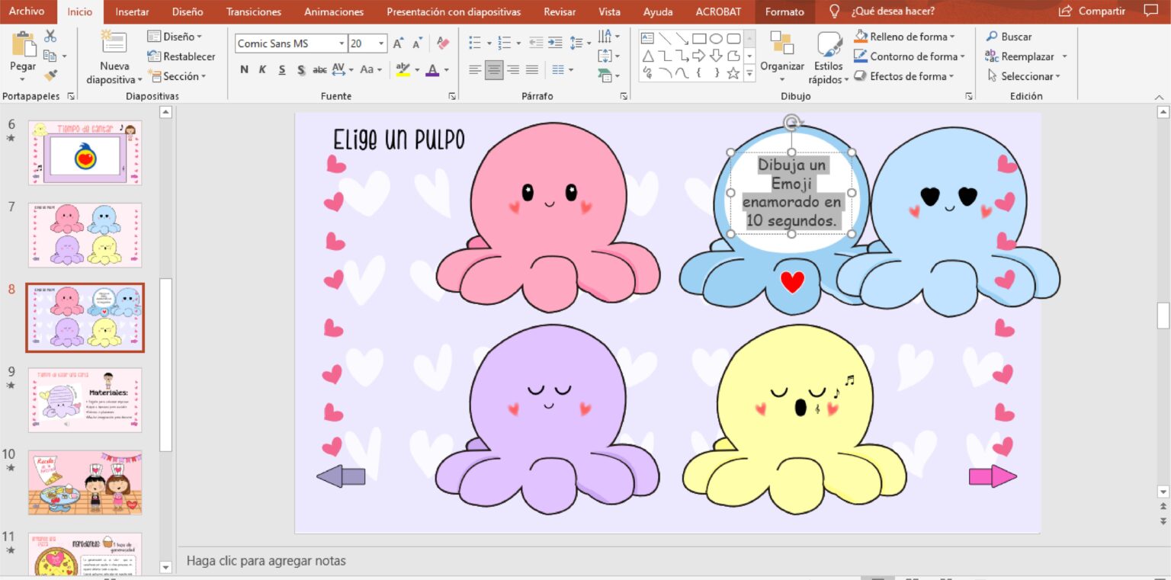This screenshot has height=580, width=1171.
Task: Click the pink right arrow on slide
Action: point(993,476)
